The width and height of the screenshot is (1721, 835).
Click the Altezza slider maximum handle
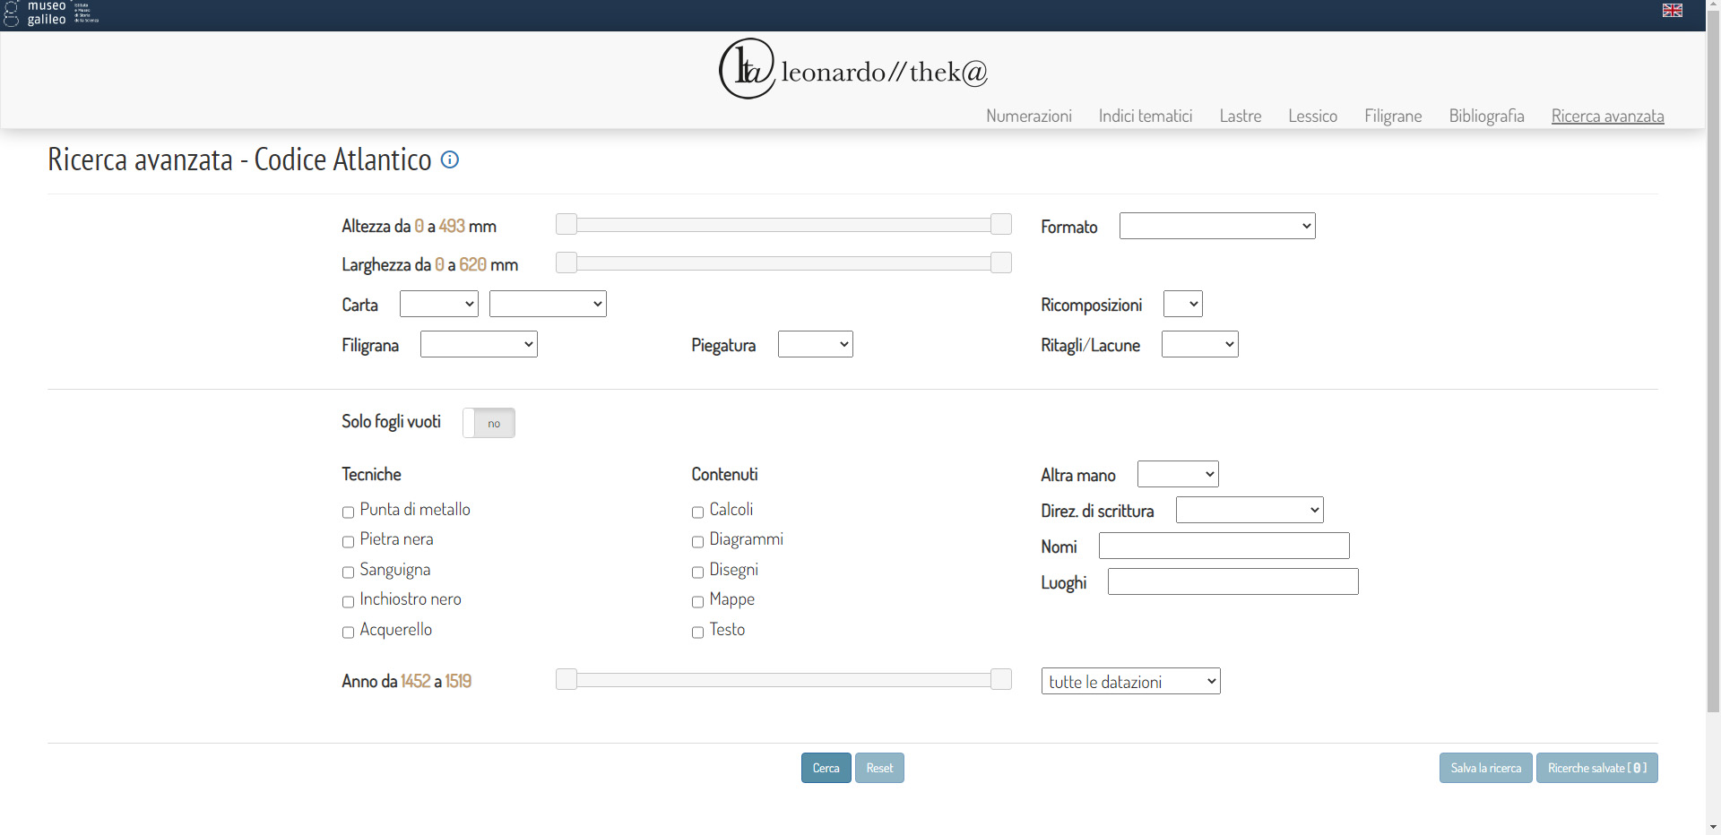[x=1001, y=224]
